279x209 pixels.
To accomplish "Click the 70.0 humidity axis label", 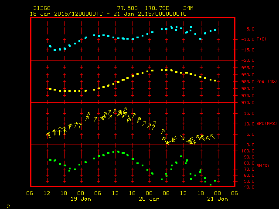I will [249, 169].
